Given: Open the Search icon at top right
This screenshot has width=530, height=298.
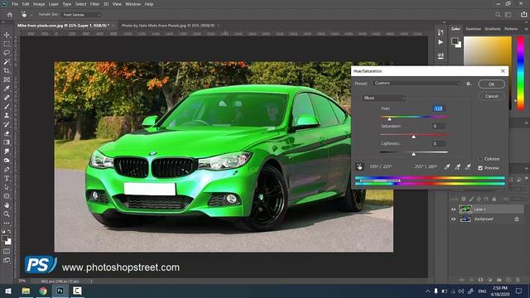Looking at the screenshot, I should (x=498, y=15).
